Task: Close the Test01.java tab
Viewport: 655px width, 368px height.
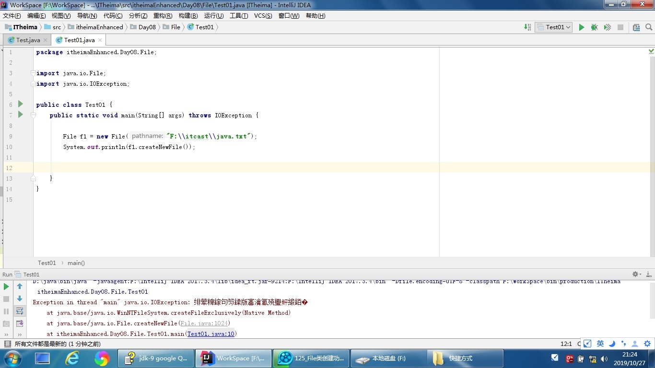Action: pyautogui.click(x=100, y=40)
